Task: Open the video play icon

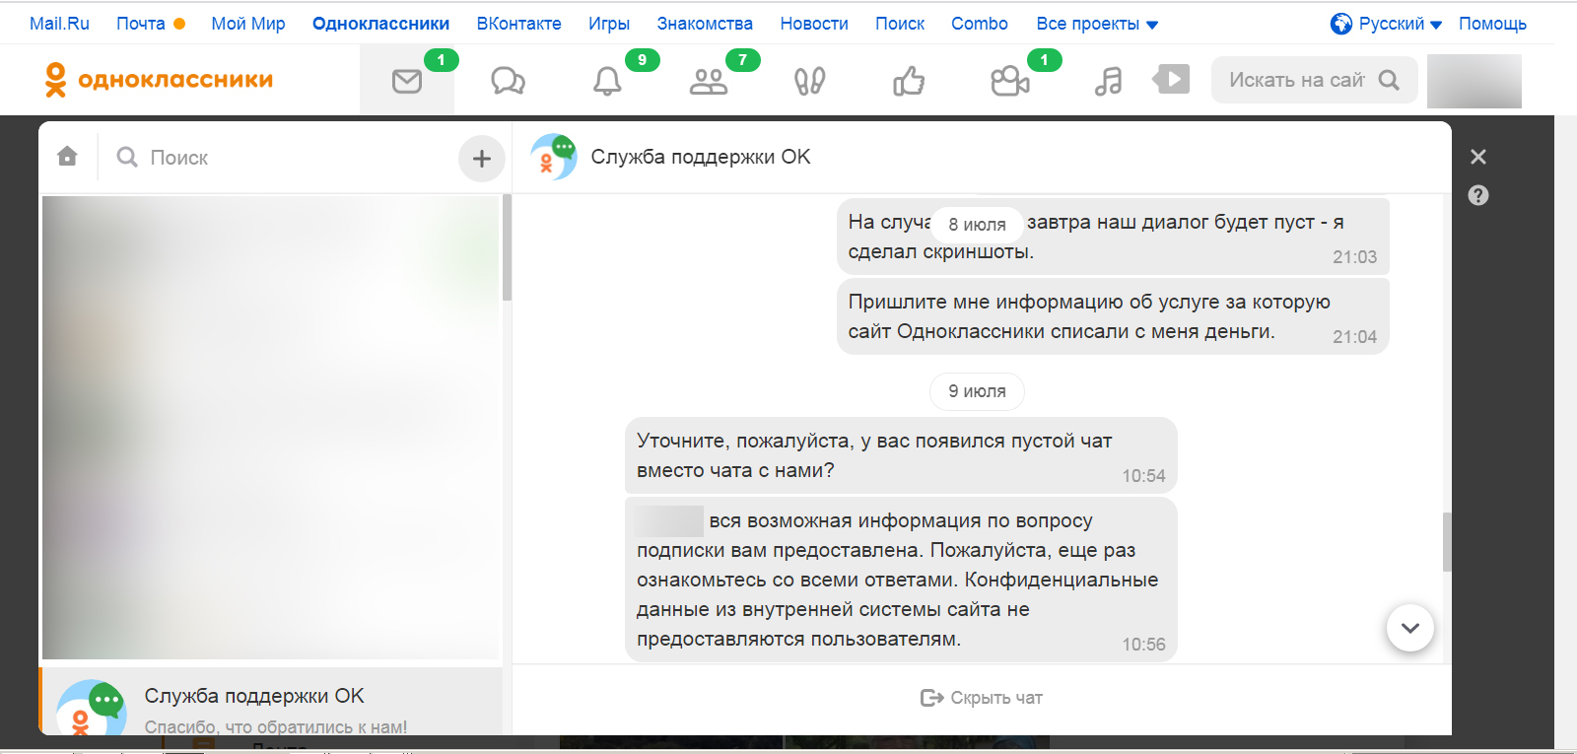Action: [1171, 79]
